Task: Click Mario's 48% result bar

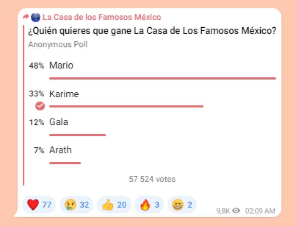Action: (x=163, y=78)
